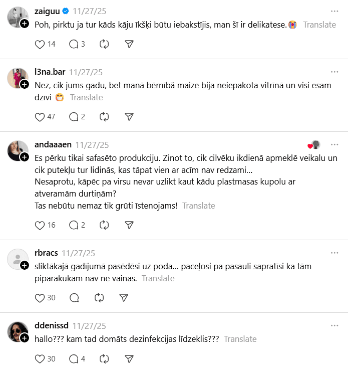
Task: Repost ddenissd's comment
Action: pyautogui.click(x=104, y=358)
